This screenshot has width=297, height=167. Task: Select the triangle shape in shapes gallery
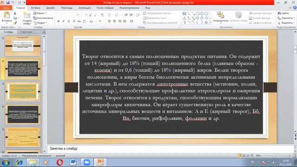click(184, 18)
